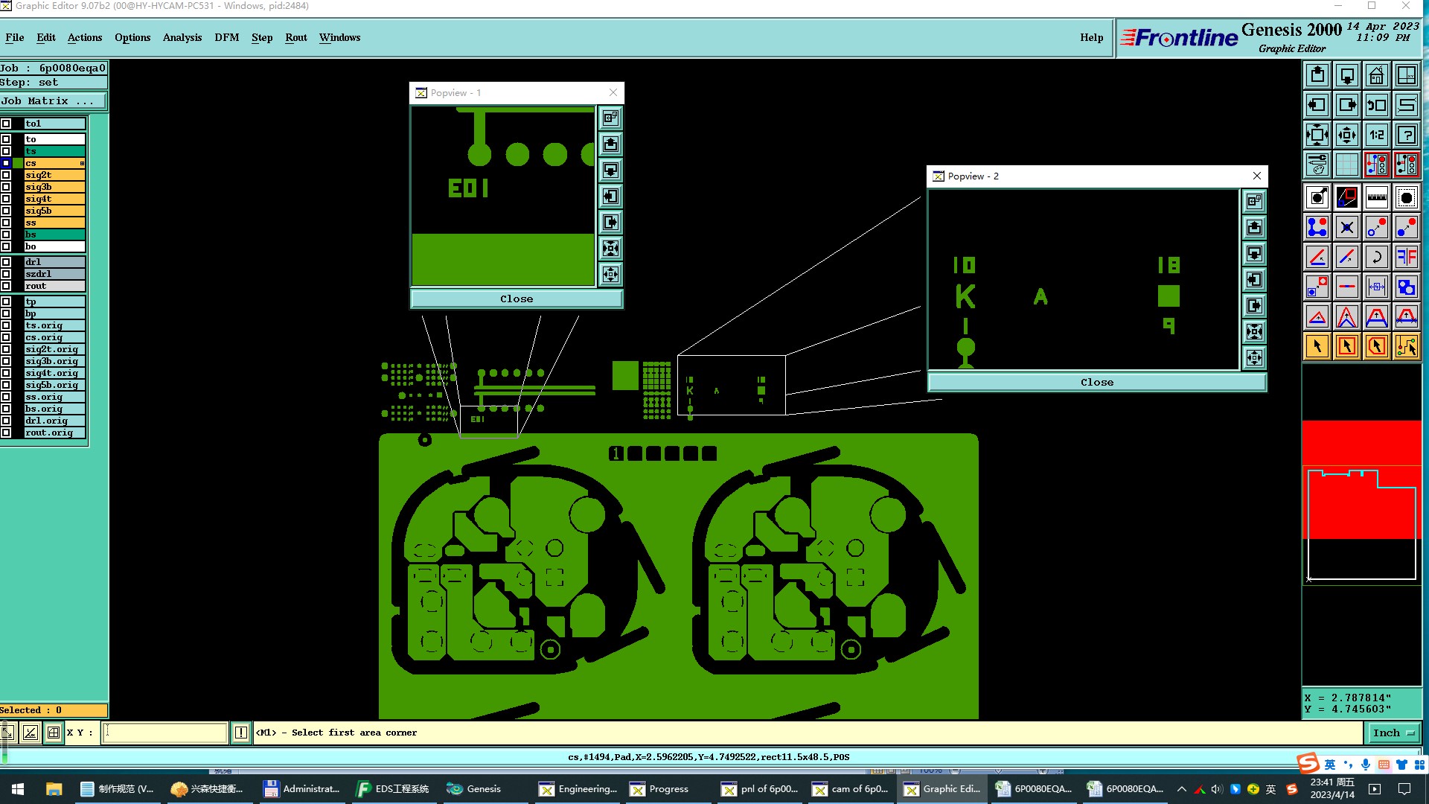Enable the drl layer checkbox

coord(6,262)
